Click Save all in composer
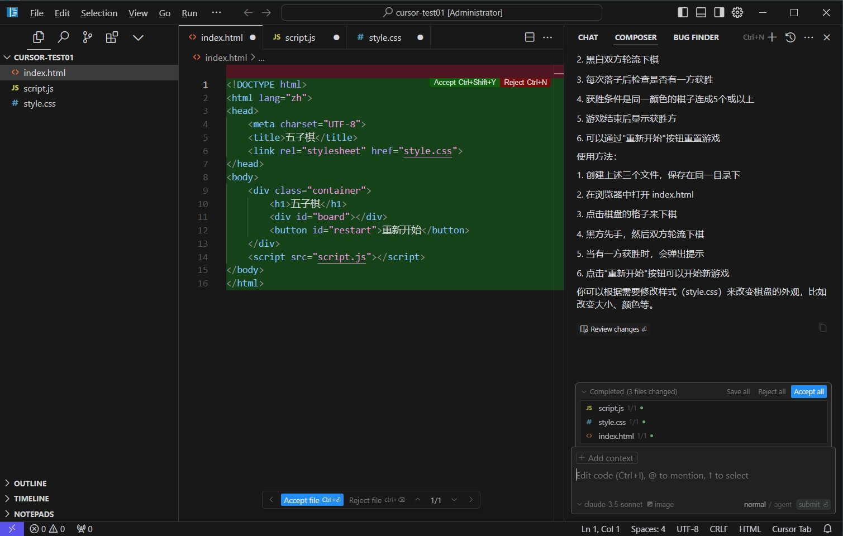This screenshot has width=843, height=536. (738, 392)
